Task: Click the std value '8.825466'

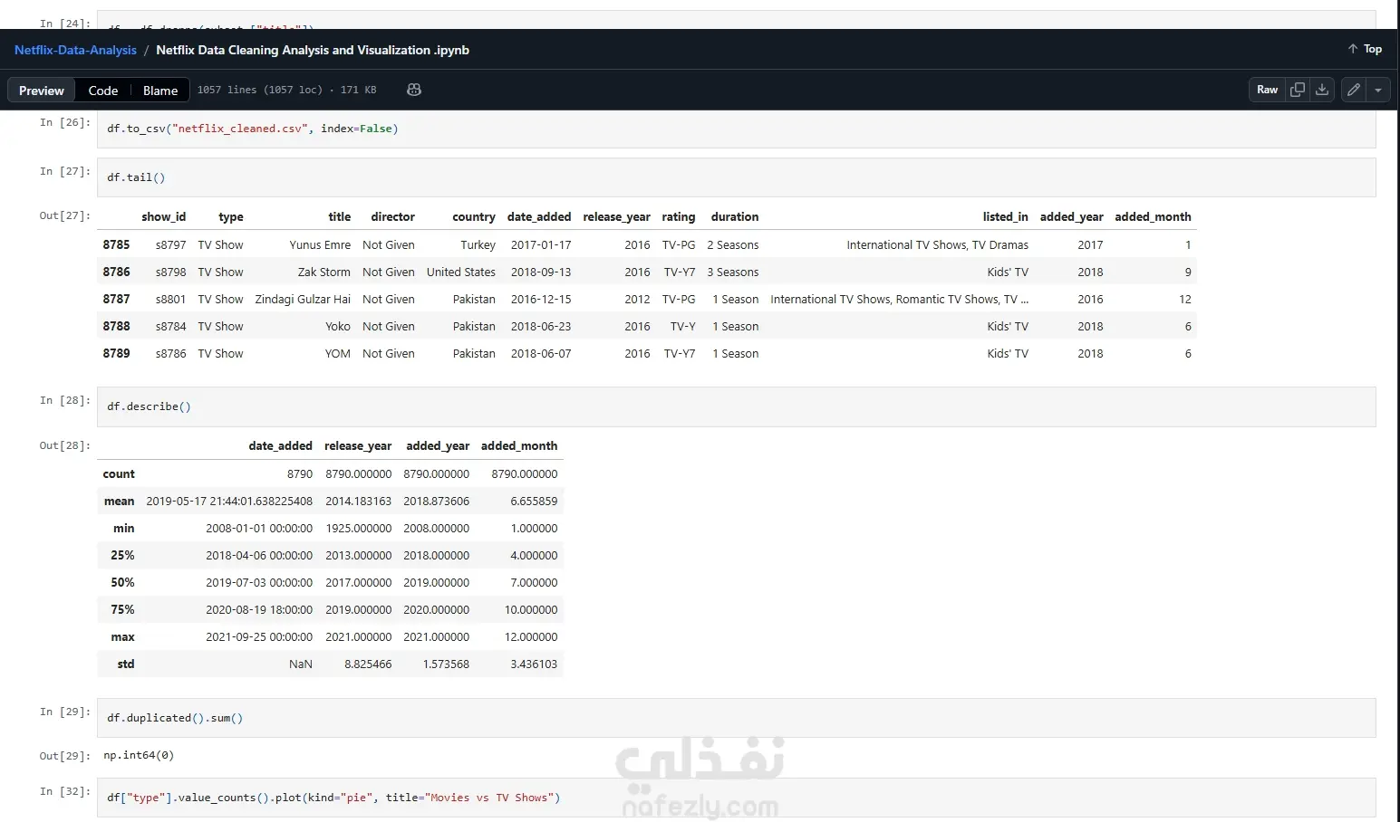Action: click(x=368, y=664)
